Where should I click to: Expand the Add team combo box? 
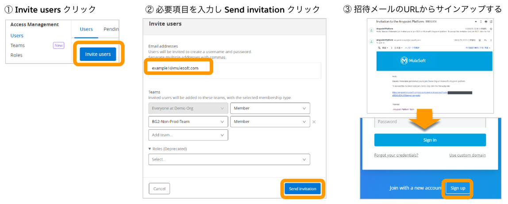tap(188, 135)
